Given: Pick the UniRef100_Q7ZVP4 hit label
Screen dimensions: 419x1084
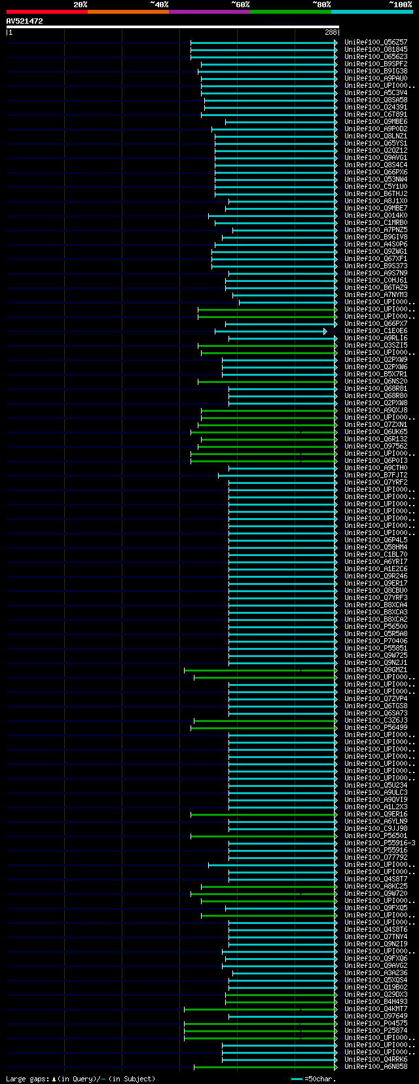Looking at the screenshot, I should 376,698.
